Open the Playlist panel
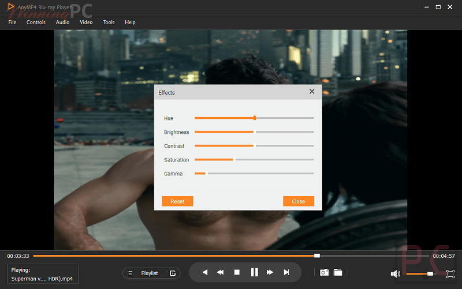The width and height of the screenshot is (462, 289). click(x=149, y=273)
